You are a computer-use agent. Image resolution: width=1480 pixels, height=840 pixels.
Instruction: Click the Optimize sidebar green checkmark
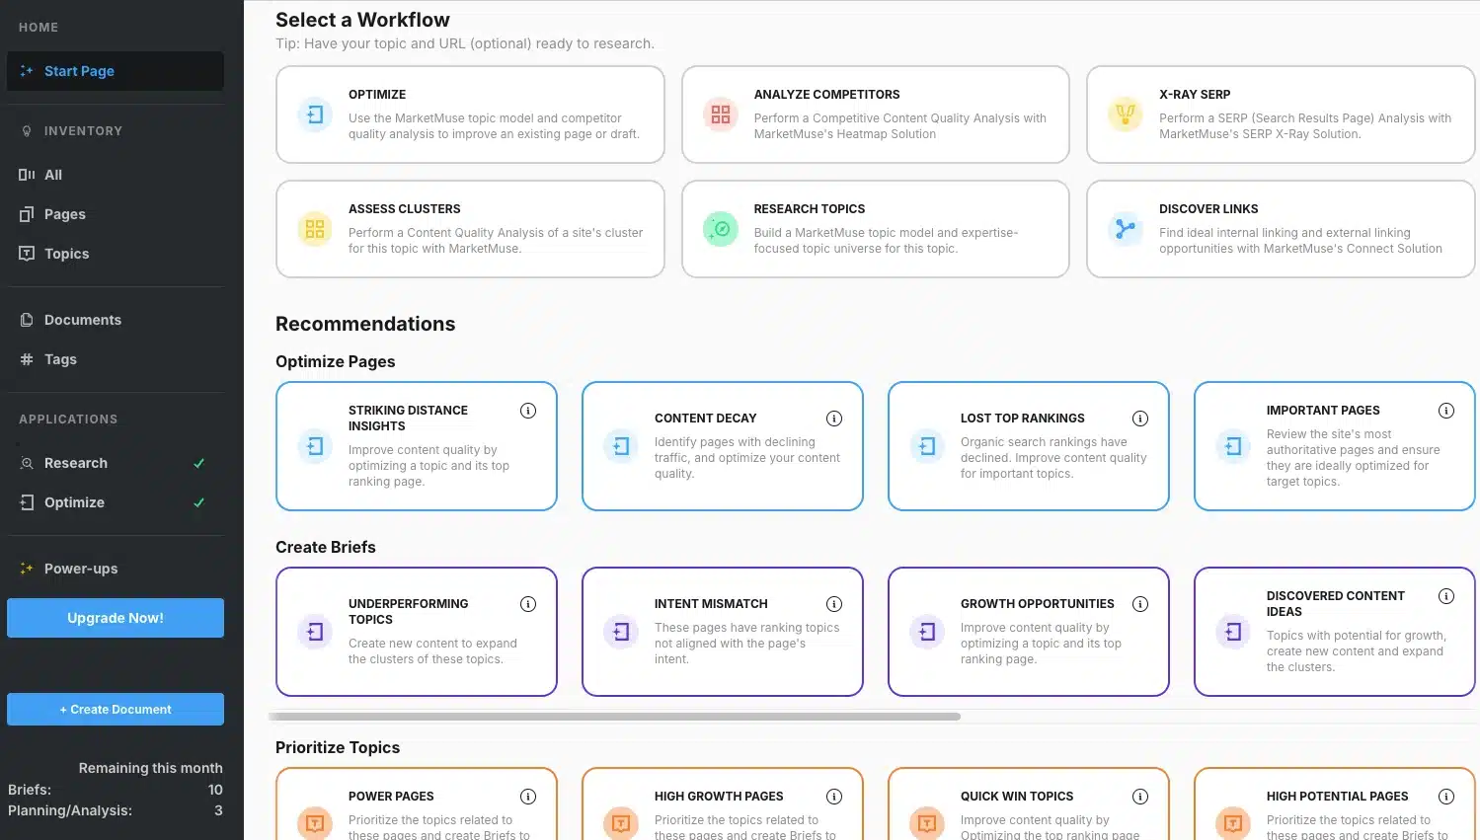coord(198,502)
